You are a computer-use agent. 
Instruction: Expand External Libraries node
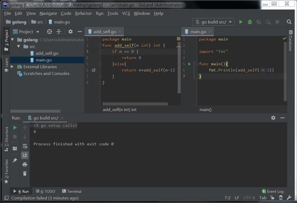(x=12, y=67)
